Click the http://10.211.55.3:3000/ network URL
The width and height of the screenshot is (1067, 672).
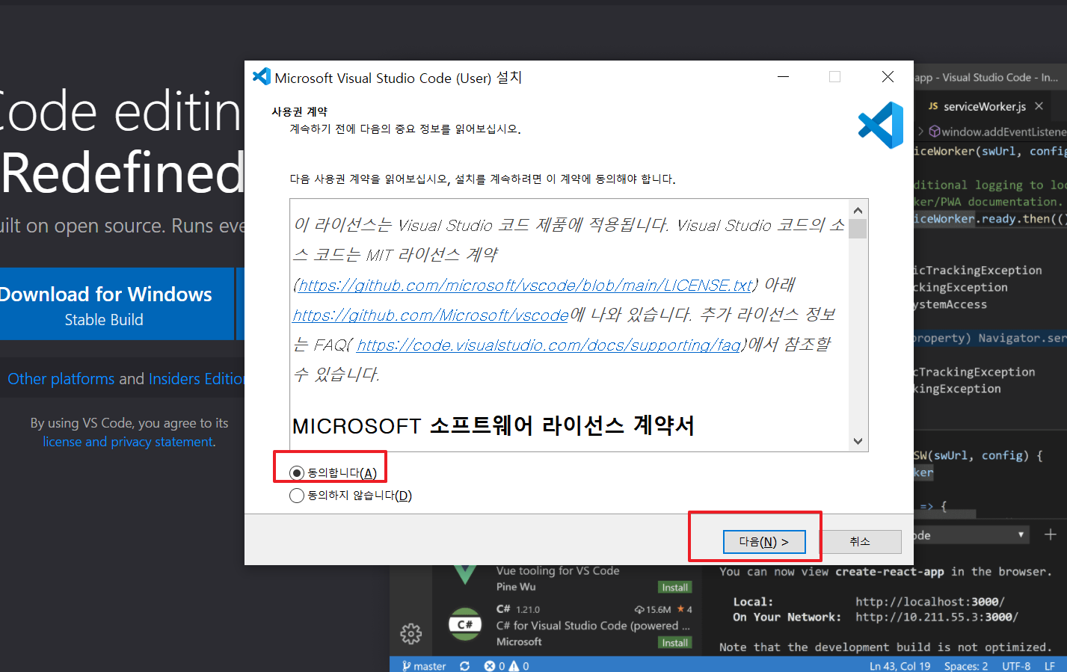tap(937, 617)
